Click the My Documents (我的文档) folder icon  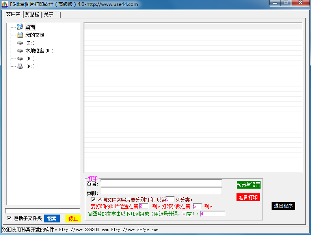20,35
